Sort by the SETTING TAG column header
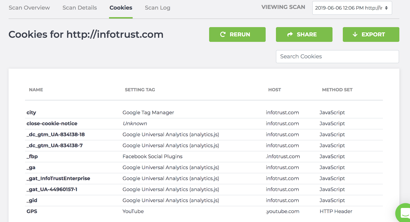The height and width of the screenshot is (222, 410). [140, 90]
